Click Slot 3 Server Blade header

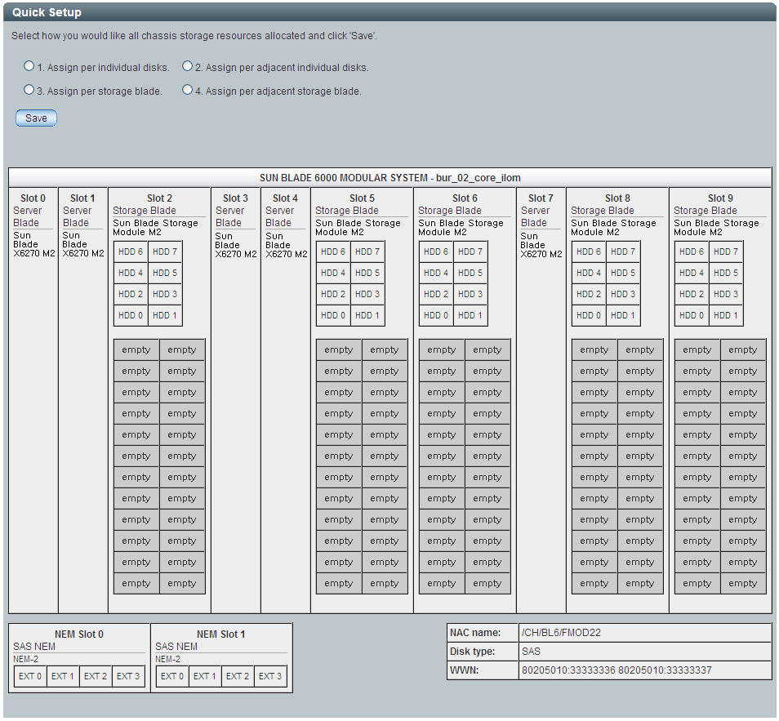(235, 198)
